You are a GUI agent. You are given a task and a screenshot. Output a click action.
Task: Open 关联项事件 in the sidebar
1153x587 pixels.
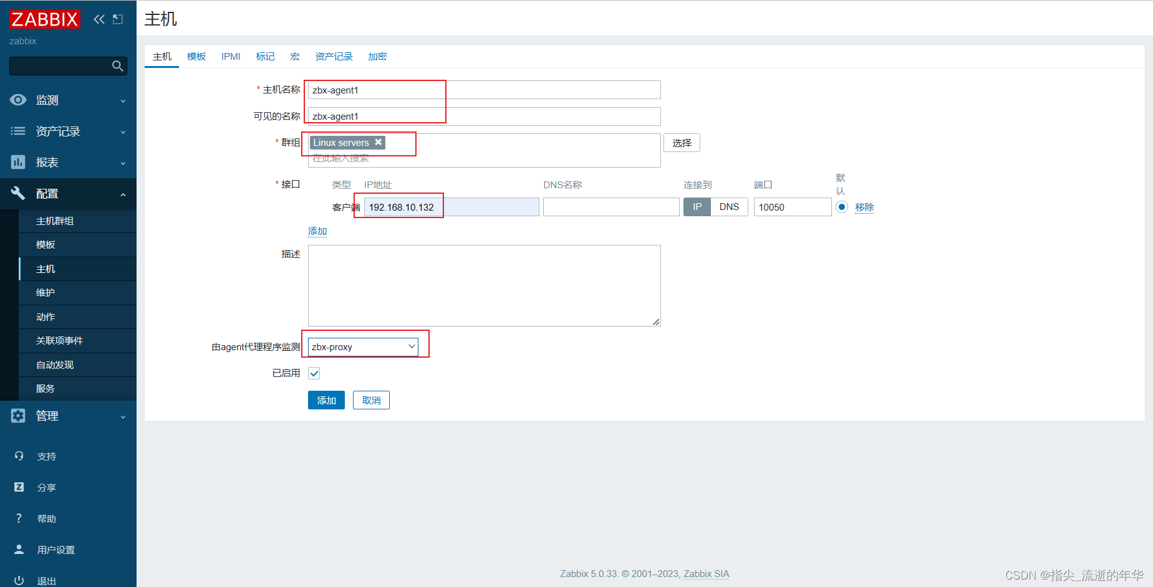coord(77,341)
